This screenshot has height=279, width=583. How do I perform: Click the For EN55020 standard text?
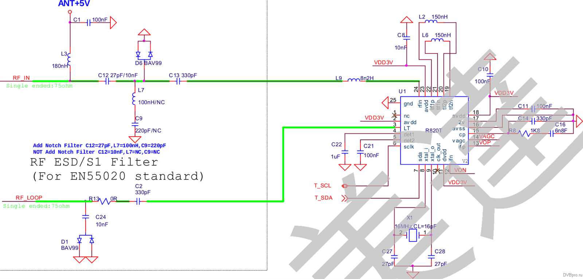click(118, 176)
